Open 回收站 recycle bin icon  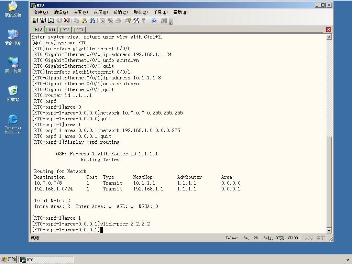point(13,93)
